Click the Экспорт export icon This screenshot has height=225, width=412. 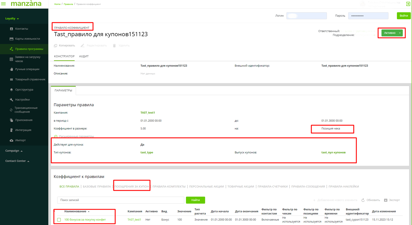point(386,200)
